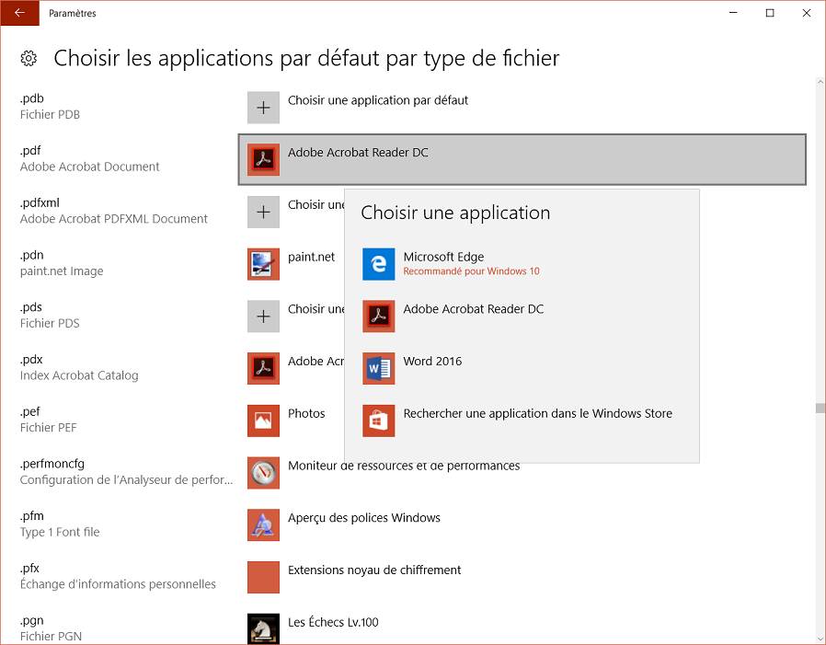This screenshot has width=826, height=645.
Task: Click the plus icon for .pdfxml files
Action: (x=263, y=212)
